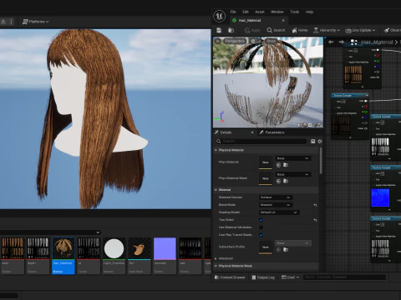Toggle the Two Sided checkbox

pos(261,220)
